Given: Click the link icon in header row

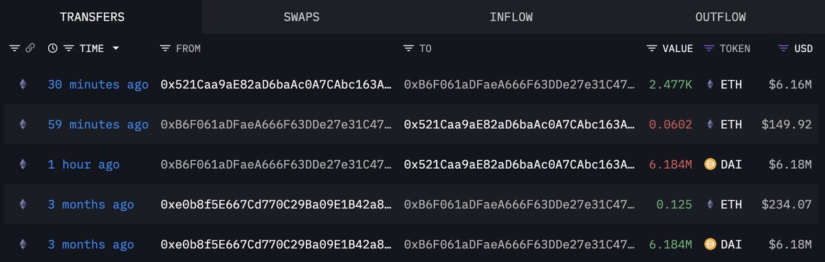Looking at the screenshot, I should click(30, 49).
